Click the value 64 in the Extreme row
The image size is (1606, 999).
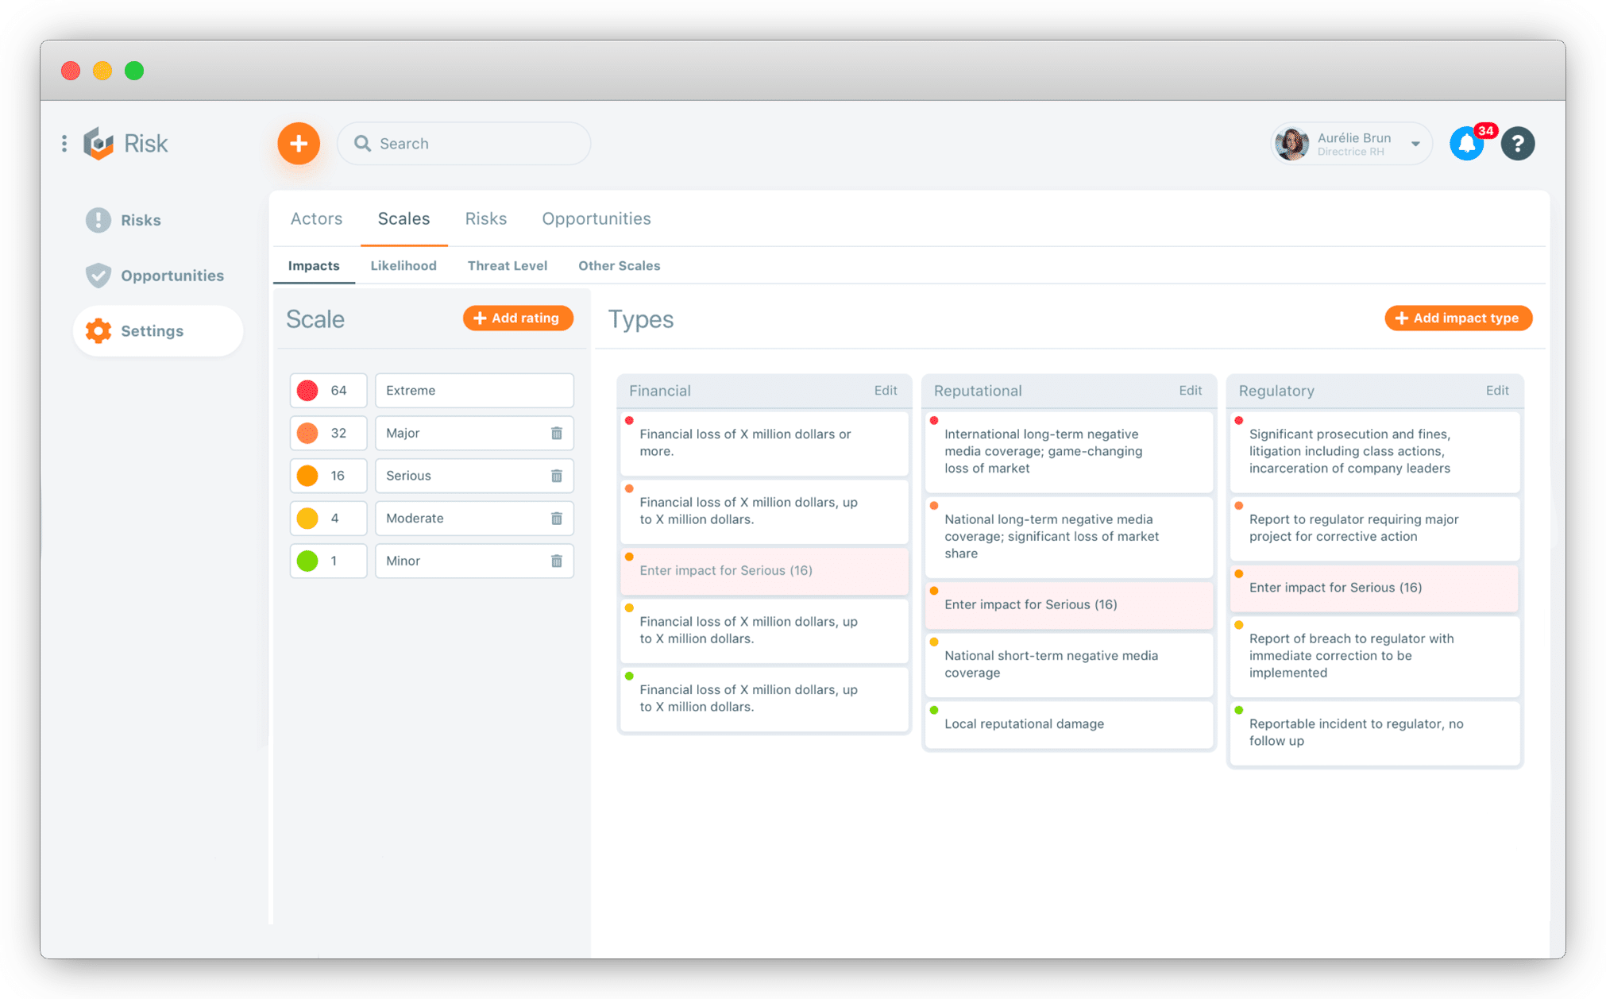[x=339, y=391]
